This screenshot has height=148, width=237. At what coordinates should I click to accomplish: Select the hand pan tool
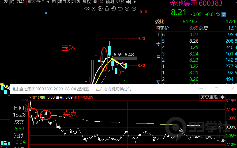point(114,9)
